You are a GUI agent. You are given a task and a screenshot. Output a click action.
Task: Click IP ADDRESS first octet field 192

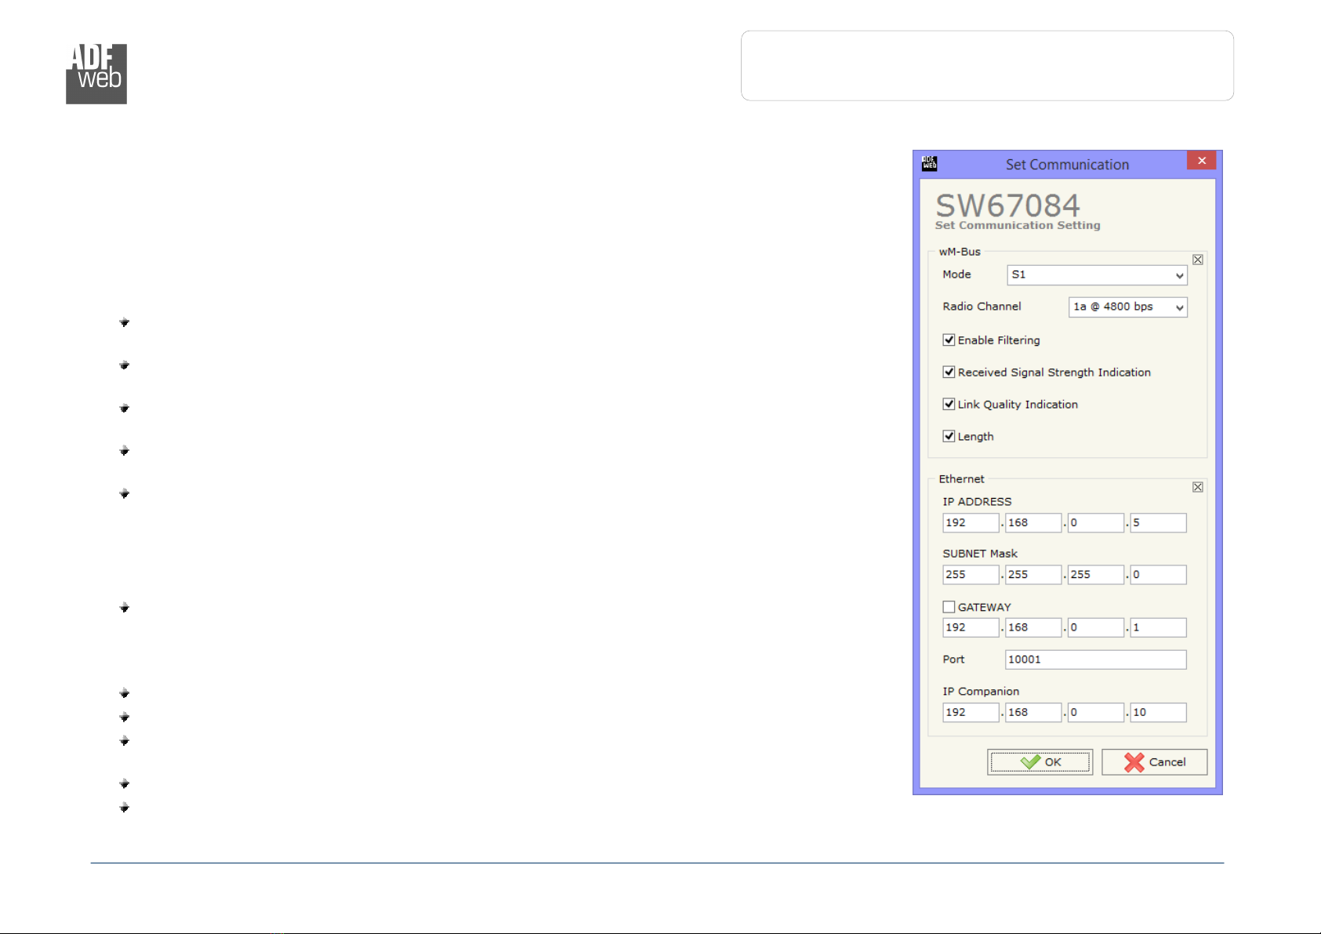tap(971, 523)
